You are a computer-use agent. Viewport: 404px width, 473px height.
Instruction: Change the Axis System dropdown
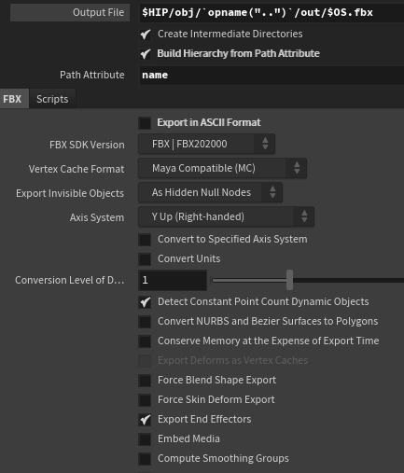(226, 216)
